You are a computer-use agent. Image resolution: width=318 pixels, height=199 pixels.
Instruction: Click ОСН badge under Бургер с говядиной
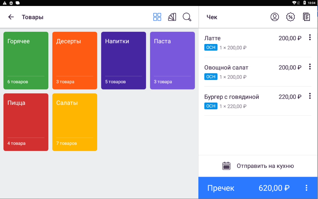(x=211, y=106)
